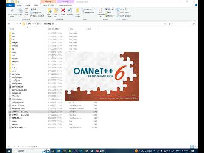Image resolution: width=204 pixels, height=153 pixels.
Task: Select the test folder
Action: (x=14, y=68)
